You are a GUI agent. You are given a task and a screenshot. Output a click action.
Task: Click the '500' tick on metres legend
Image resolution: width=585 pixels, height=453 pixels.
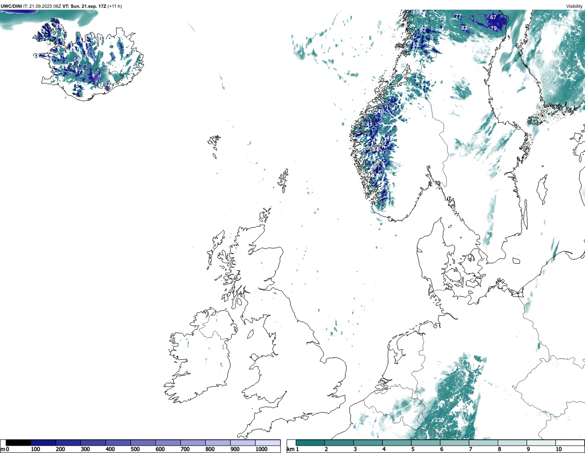(x=135, y=449)
